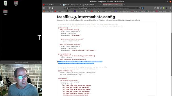Open the xavki - YouTube bookmark
172x96 pixels.
pyautogui.click(x=60, y=11)
